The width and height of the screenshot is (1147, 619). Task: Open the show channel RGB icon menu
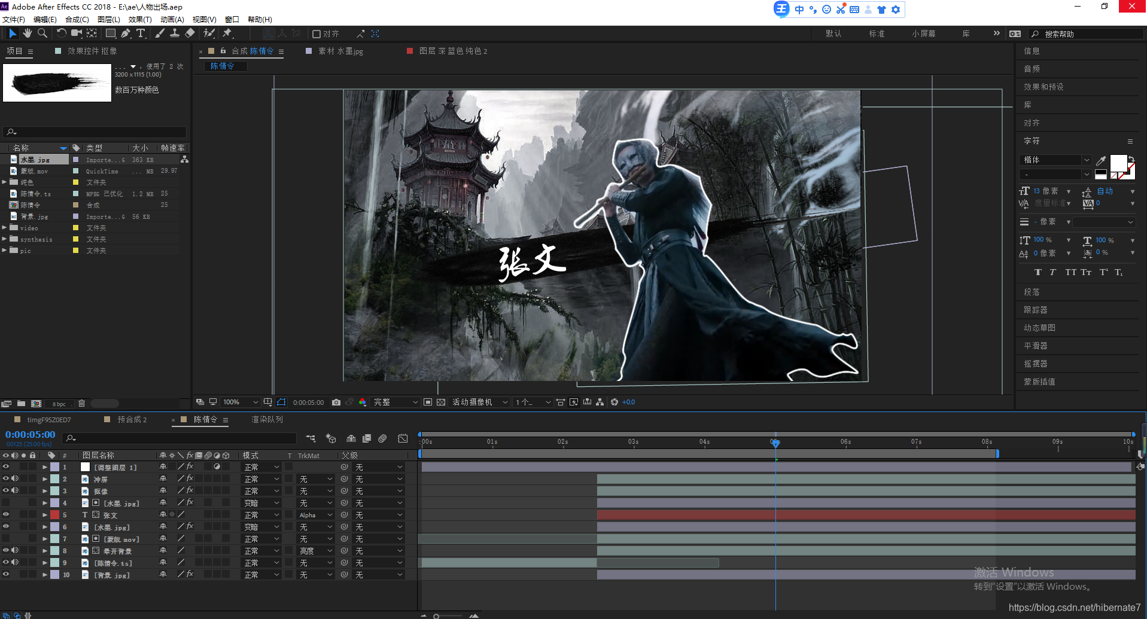pos(363,402)
